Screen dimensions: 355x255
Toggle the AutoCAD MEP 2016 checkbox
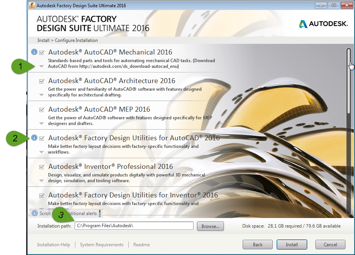pyautogui.click(x=41, y=109)
